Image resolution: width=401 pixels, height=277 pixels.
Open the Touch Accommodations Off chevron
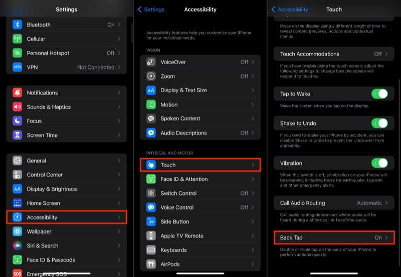(x=386, y=54)
